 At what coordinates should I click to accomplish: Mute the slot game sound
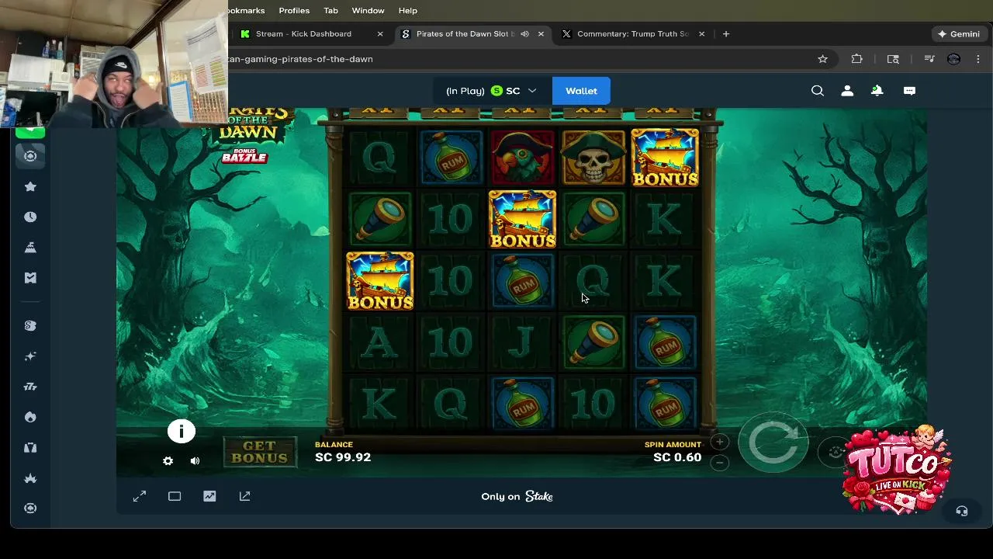(195, 460)
